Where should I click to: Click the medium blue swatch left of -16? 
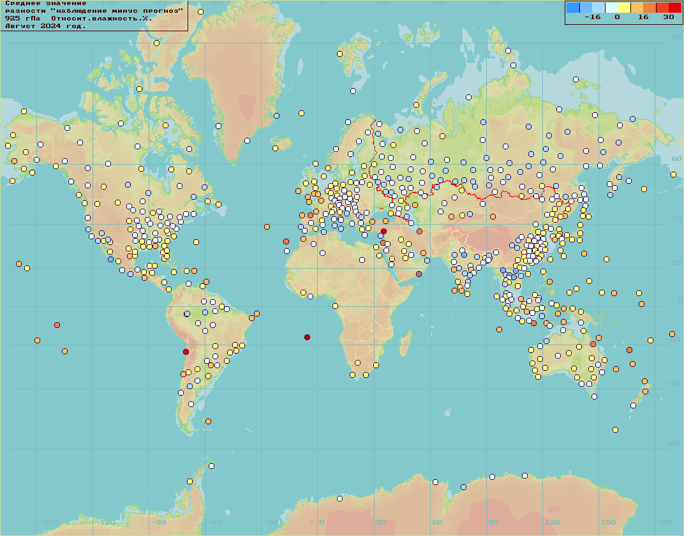tap(586, 8)
